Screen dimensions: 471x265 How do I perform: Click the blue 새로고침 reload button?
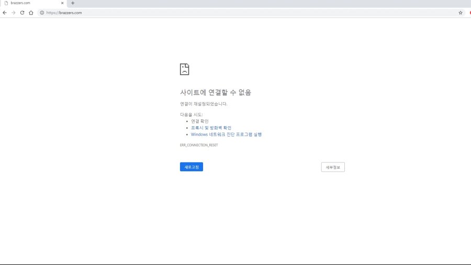tap(192, 167)
